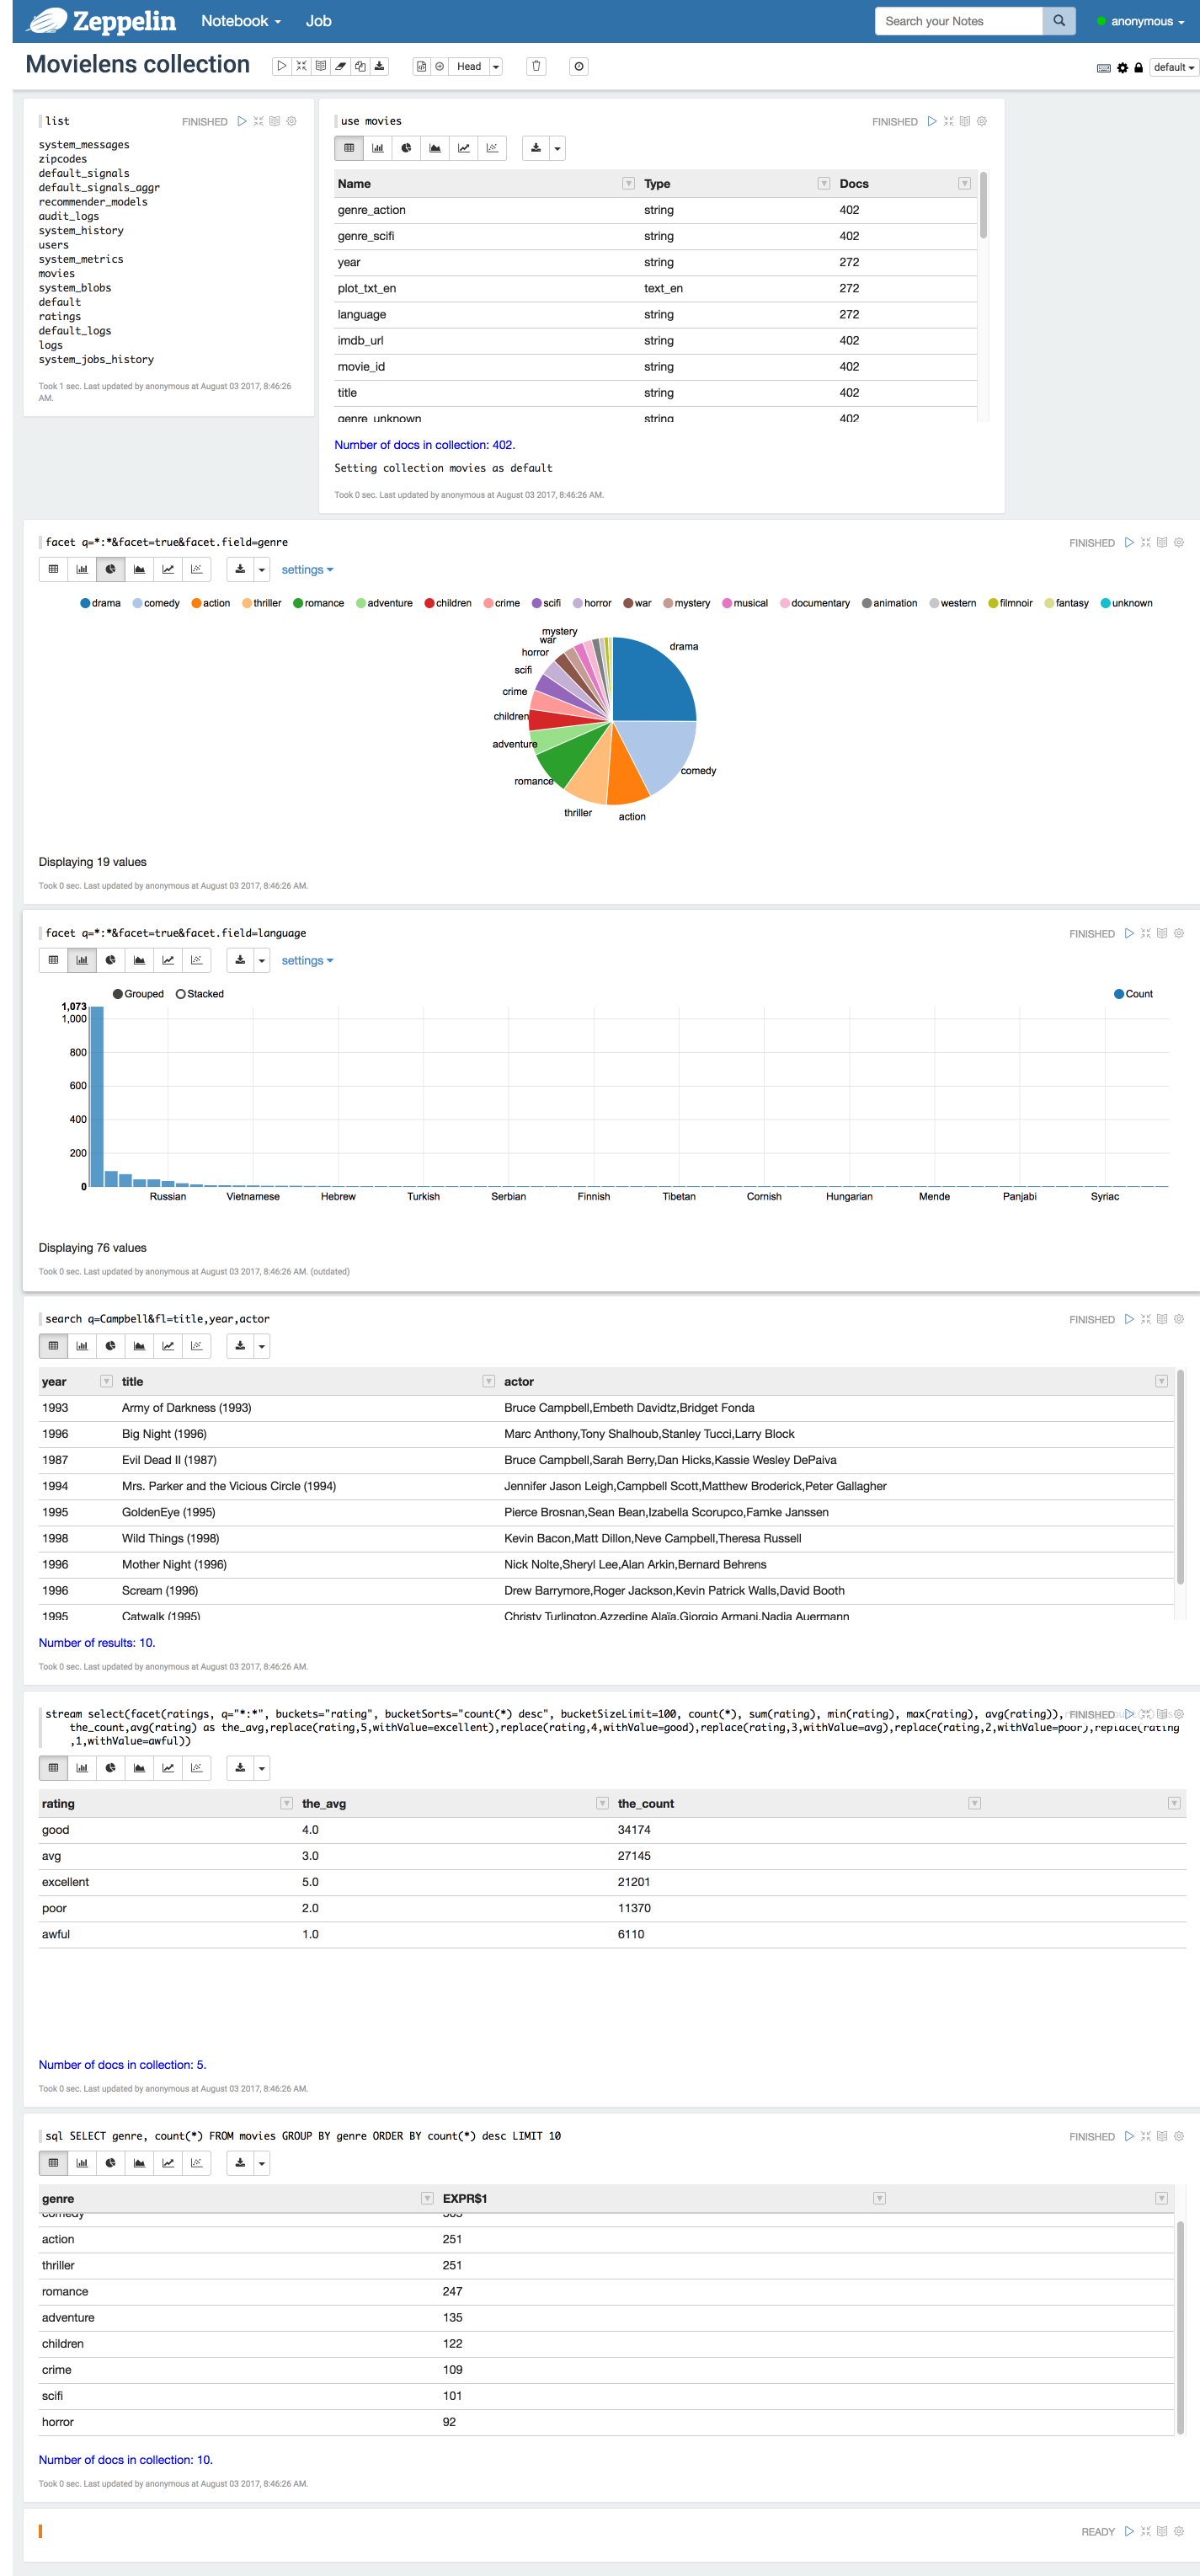This screenshot has width=1200, height=2576.
Task: Select the Grouped bar mode
Action: [138, 994]
